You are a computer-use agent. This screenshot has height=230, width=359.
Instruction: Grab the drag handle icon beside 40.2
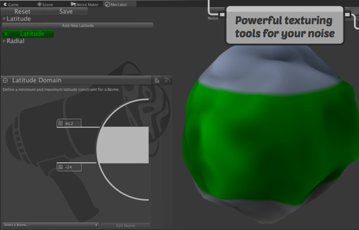(x=61, y=124)
